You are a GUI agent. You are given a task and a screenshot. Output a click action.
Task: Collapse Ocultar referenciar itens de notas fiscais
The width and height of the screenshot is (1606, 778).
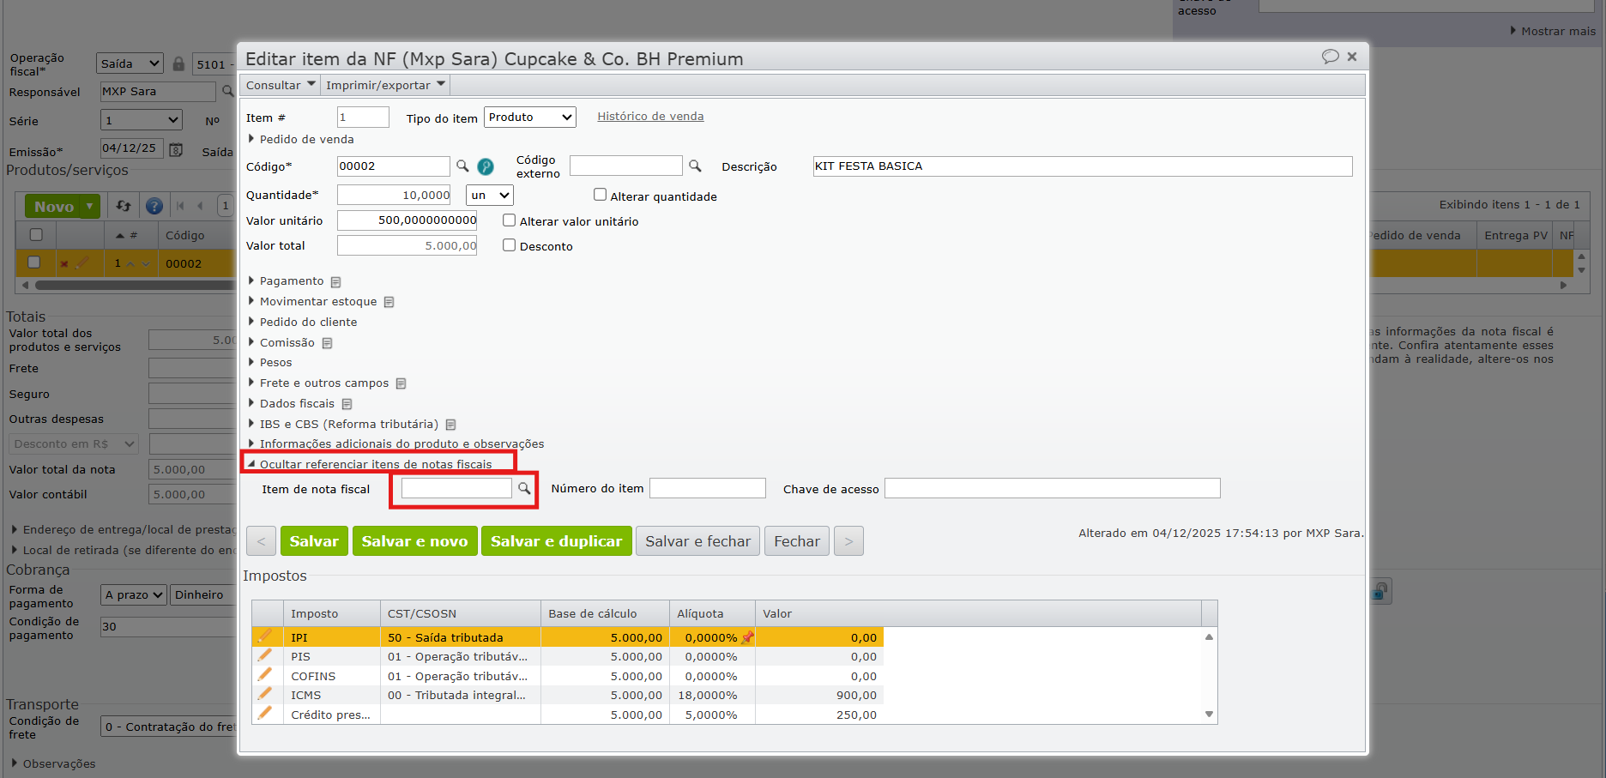pyautogui.click(x=370, y=464)
